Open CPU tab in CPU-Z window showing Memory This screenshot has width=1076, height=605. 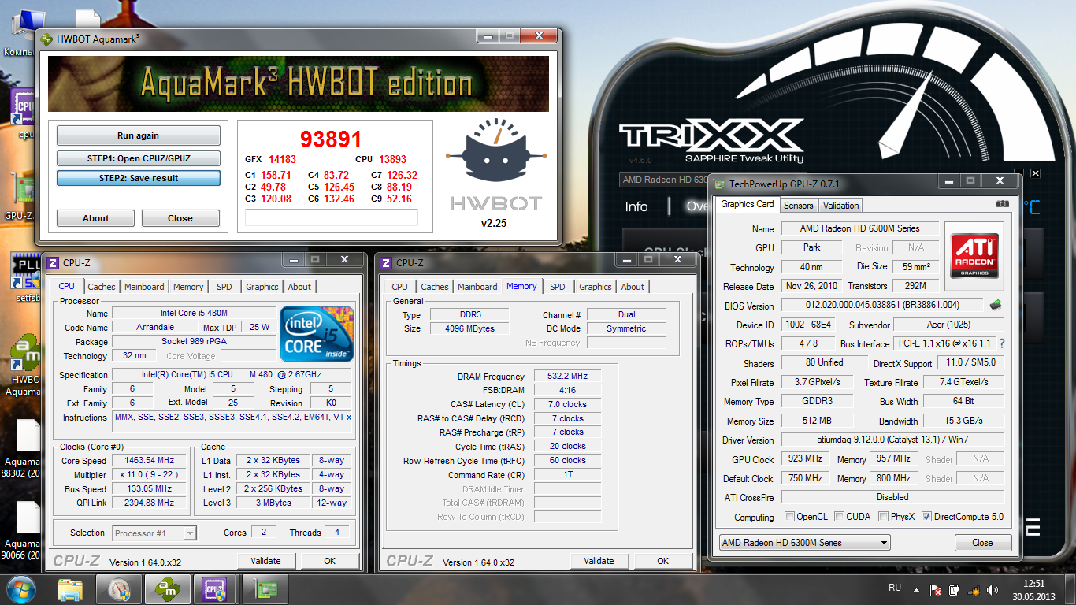tap(400, 287)
